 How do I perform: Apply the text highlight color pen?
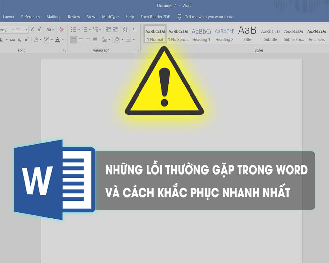pyautogui.click(x=46, y=40)
